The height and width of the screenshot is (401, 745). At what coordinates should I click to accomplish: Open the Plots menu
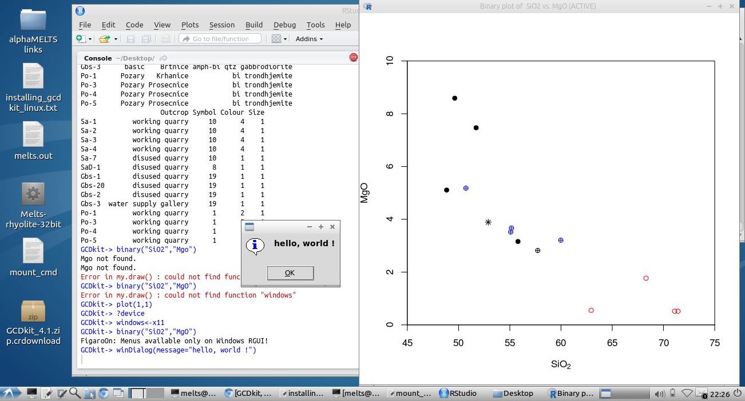click(x=190, y=25)
